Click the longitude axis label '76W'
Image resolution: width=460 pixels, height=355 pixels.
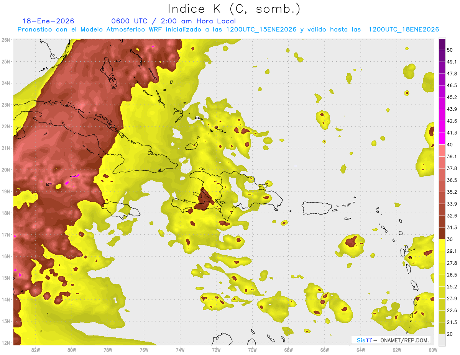click(x=144, y=350)
